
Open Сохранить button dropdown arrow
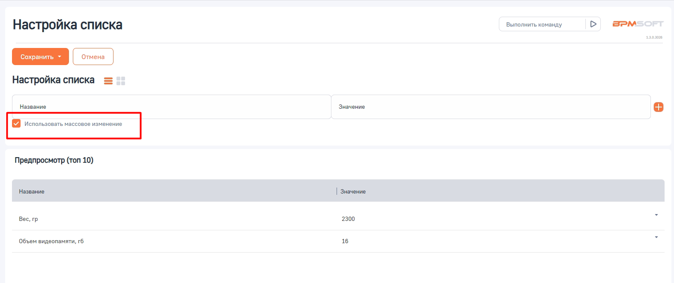(x=60, y=57)
